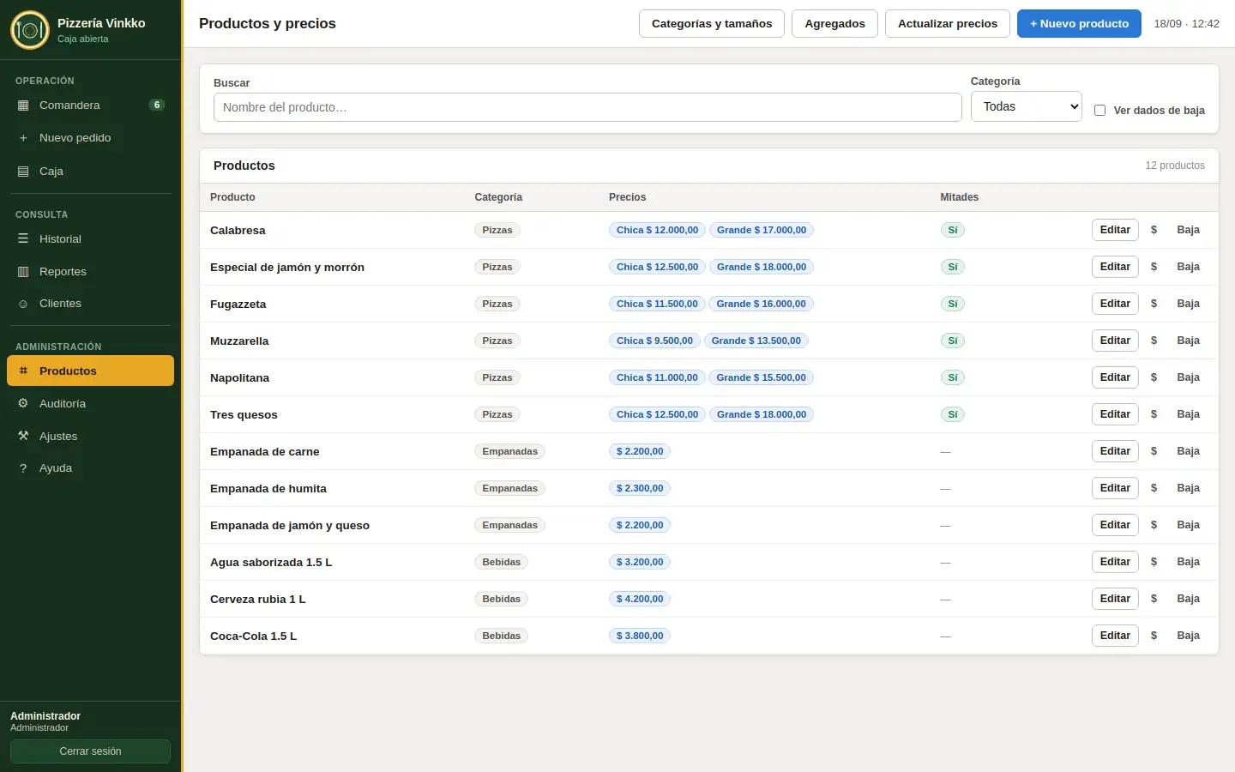Click the 12 productos count label
Viewport: 1235px width, 772px height.
pyautogui.click(x=1175, y=166)
